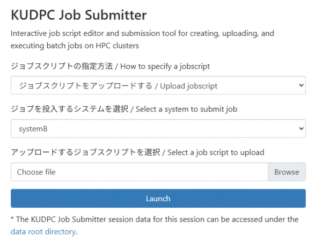This screenshot has height=249, width=322.
Task: Click the interactive job script editor description text
Action: [x=142, y=39]
